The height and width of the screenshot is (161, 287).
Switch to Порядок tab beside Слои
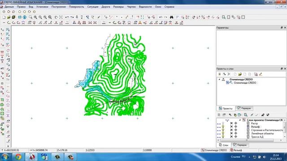(x=240, y=145)
